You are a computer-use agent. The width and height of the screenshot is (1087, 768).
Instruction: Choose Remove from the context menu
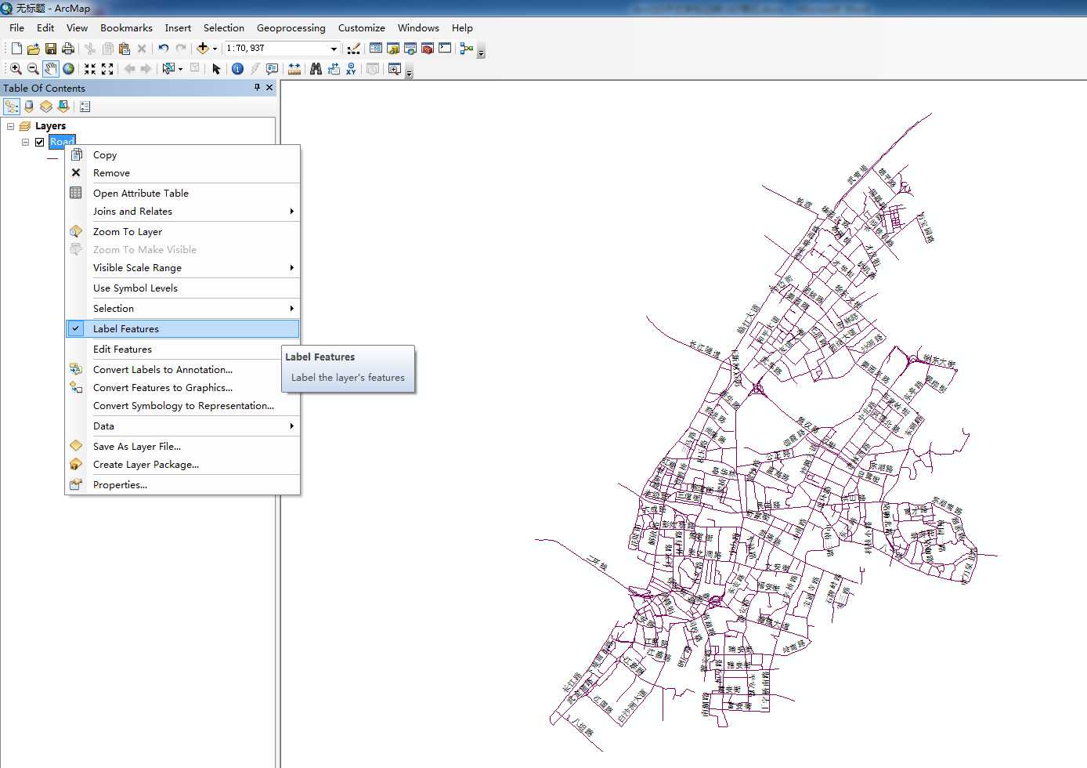182,172
